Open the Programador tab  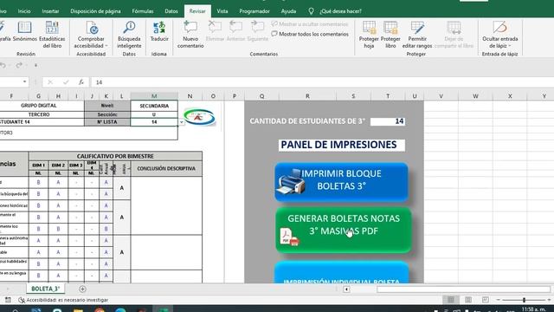click(254, 11)
